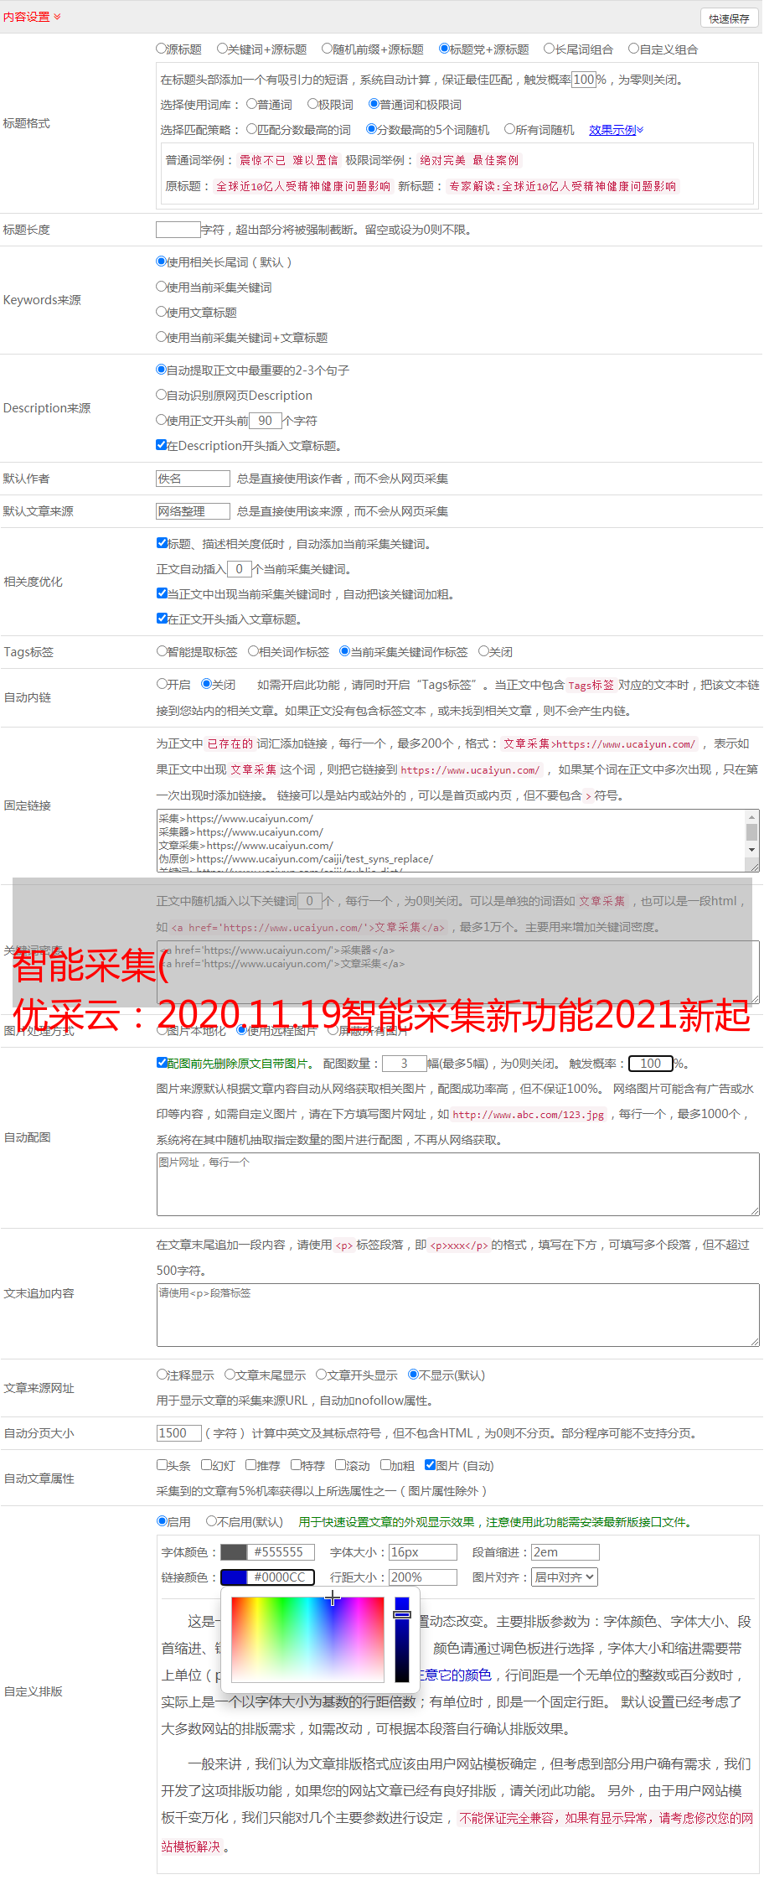Click 段首缩进 field showing 2em
The width and height of the screenshot is (764, 1885).
(565, 1552)
